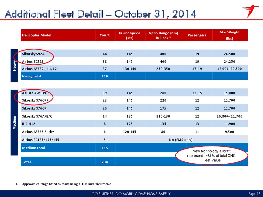Click the Sikorsky S76C+ count '20'

(x=105, y=108)
